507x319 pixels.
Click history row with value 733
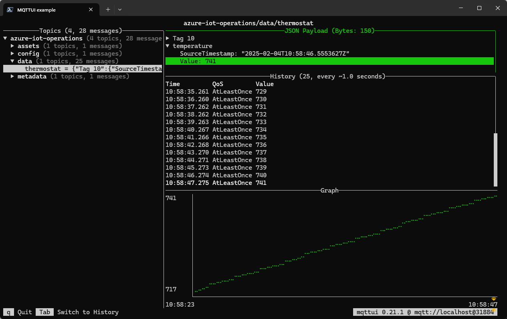click(x=216, y=122)
